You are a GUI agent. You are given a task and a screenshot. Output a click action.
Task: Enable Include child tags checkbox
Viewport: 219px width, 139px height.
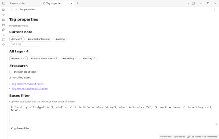click(11, 72)
